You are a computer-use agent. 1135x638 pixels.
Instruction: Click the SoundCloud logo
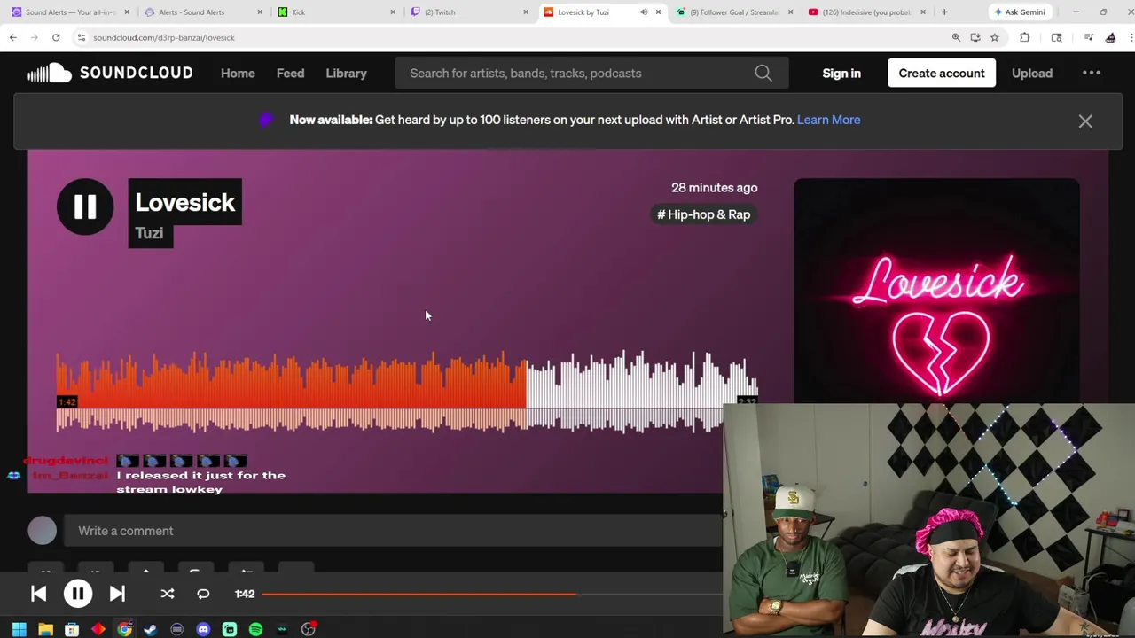tap(110, 73)
